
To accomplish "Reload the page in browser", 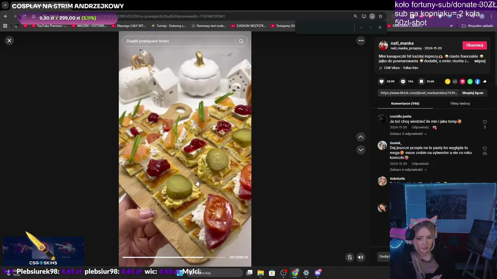I will (x=24, y=16).
